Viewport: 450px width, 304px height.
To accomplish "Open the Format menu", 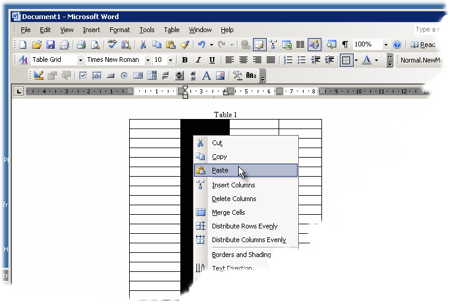I will coord(120,30).
